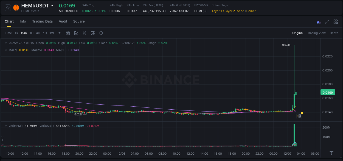The image size is (343, 161).
Task: Collapse the Vol(HEMI) pane chevron
Action: (6, 125)
